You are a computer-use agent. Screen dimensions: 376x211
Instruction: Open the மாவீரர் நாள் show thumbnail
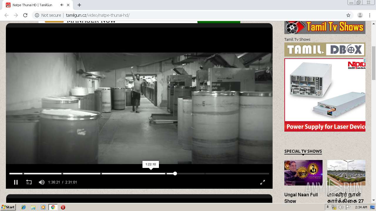[346, 173]
